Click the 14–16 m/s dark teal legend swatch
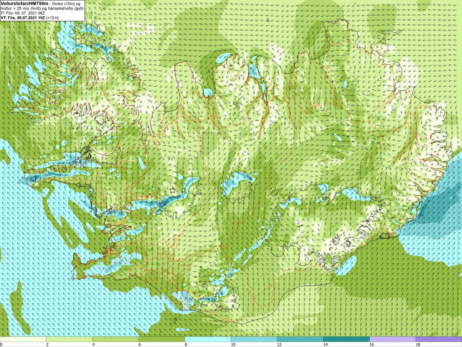The image size is (462, 347). (x=346, y=339)
